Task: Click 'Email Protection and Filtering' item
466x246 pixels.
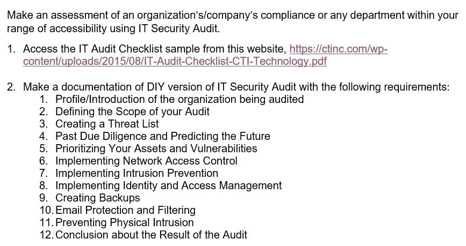Action: (x=125, y=210)
